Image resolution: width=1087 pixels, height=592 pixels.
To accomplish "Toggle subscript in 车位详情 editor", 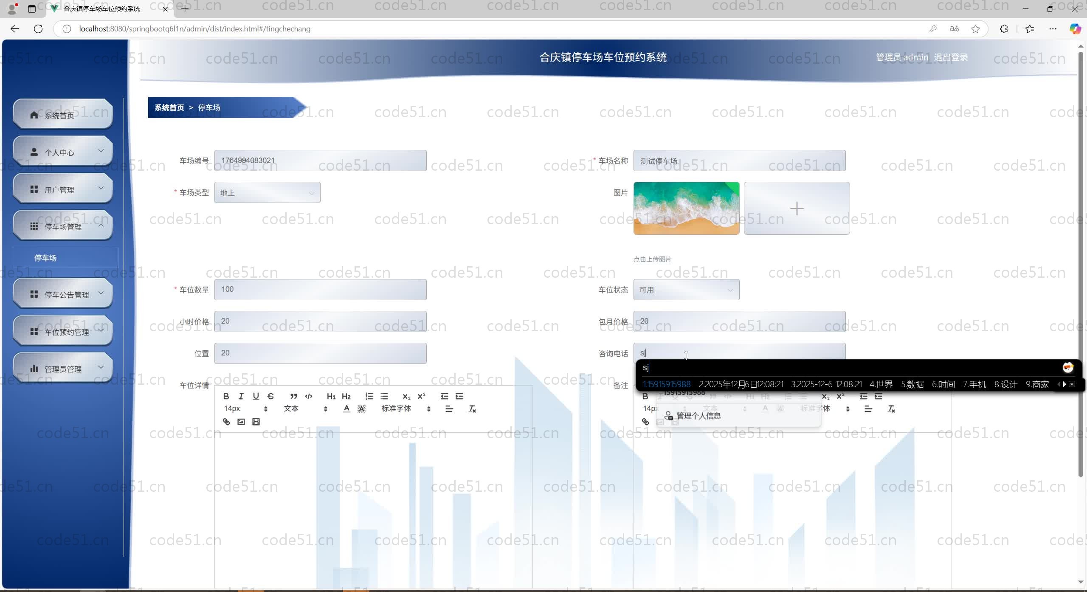I will pos(406,396).
